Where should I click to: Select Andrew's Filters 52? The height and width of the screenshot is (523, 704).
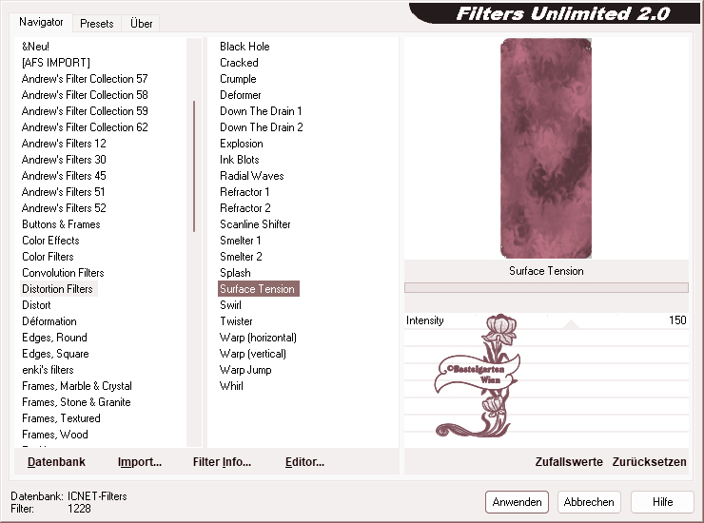(64, 208)
